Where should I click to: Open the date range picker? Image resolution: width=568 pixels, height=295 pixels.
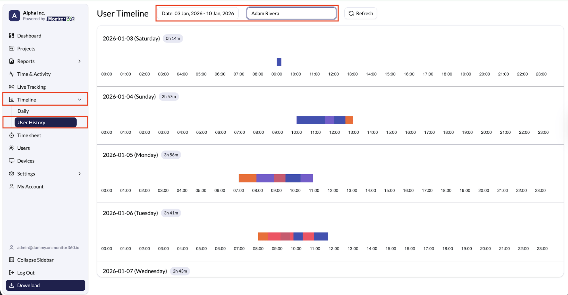(x=198, y=13)
